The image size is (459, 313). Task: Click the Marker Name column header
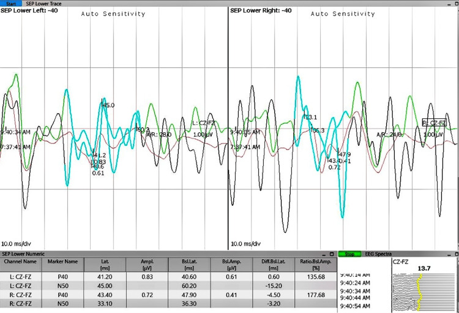62,265
